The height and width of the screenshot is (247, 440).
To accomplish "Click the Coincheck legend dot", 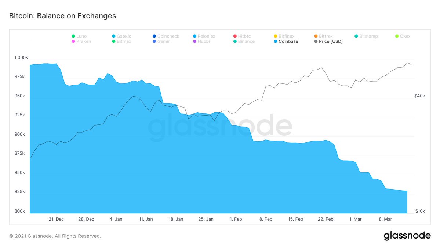I will coord(154,36).
